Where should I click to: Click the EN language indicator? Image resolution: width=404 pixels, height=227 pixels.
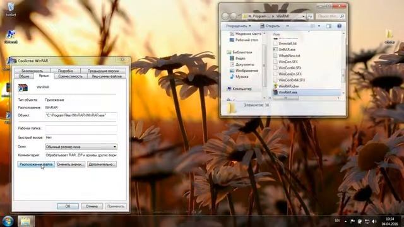(337, 221)
